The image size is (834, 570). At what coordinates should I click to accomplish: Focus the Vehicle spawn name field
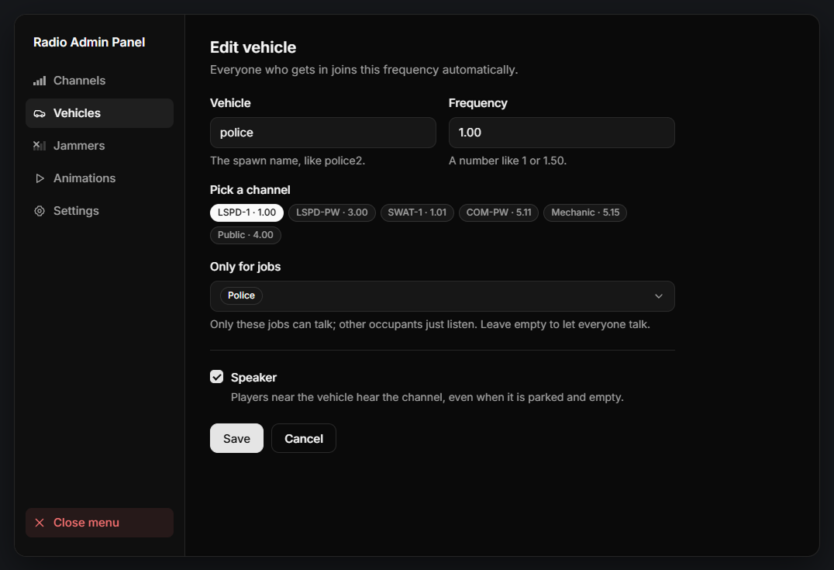coord(323,133)
